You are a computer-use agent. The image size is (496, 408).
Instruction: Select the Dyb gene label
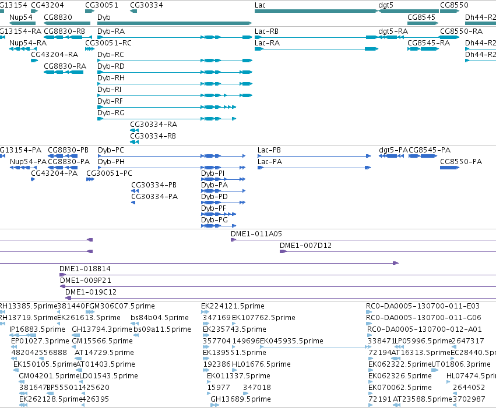(104, 17)
